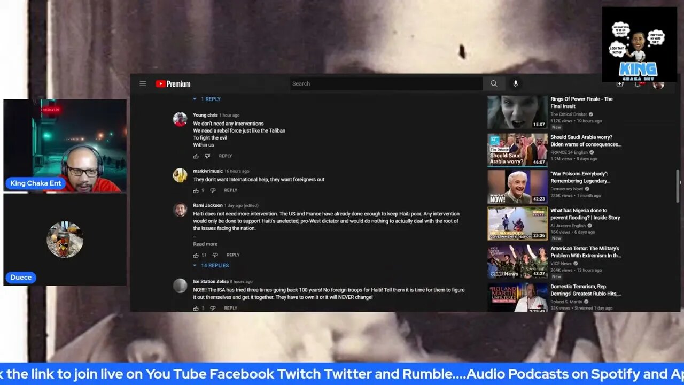
Task: Dislike markivrimusic's comment
Action: [x=213, y=190]
